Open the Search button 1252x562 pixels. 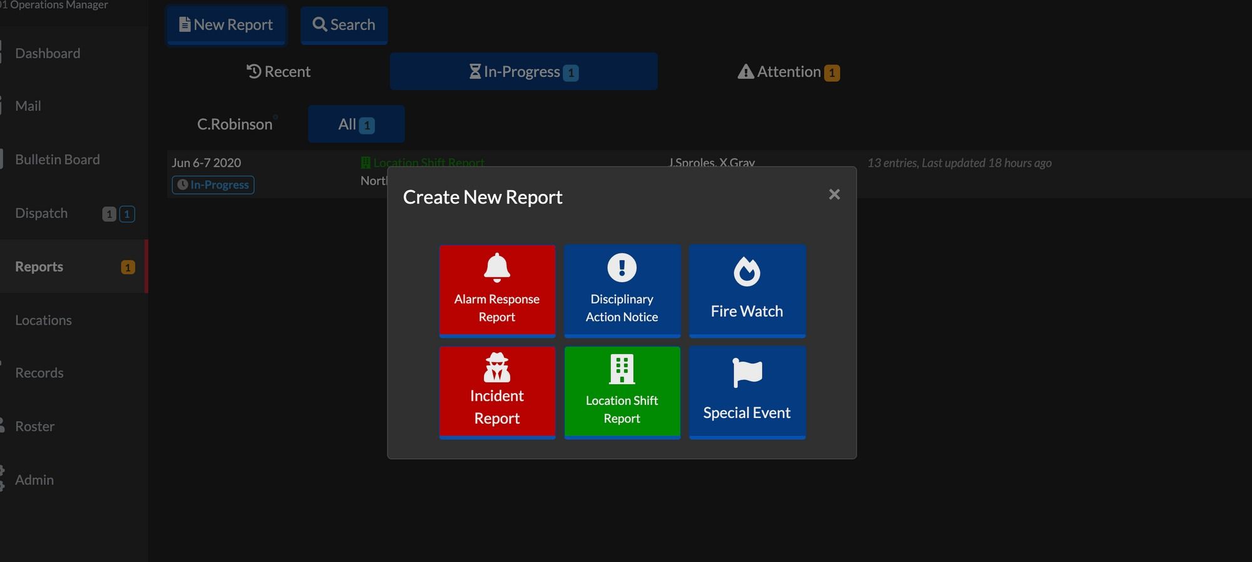344,25
